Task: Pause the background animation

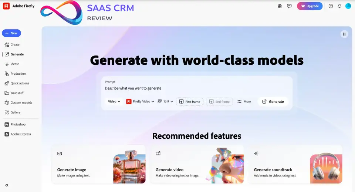Action: pos(344,34)
